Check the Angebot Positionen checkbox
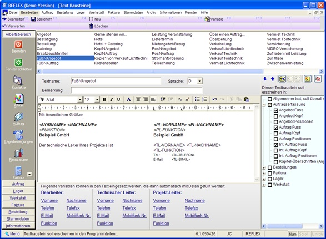326x239 pixels. point(275,121)
